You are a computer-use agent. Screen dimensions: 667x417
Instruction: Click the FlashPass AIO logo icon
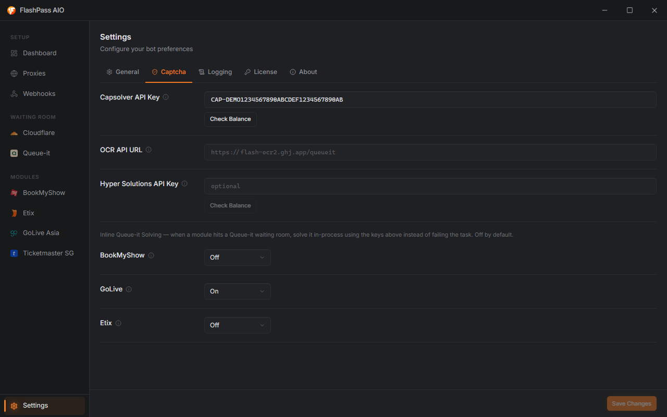(x=11, y=10)
